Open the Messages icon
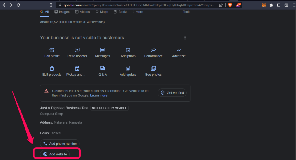Image resolution: width=296 pixels, height=160 pixels. click(103, 50)
